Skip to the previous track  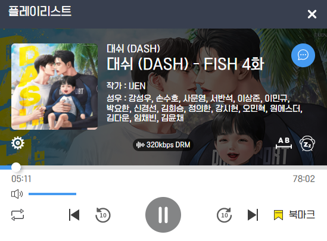pos(74,215)
